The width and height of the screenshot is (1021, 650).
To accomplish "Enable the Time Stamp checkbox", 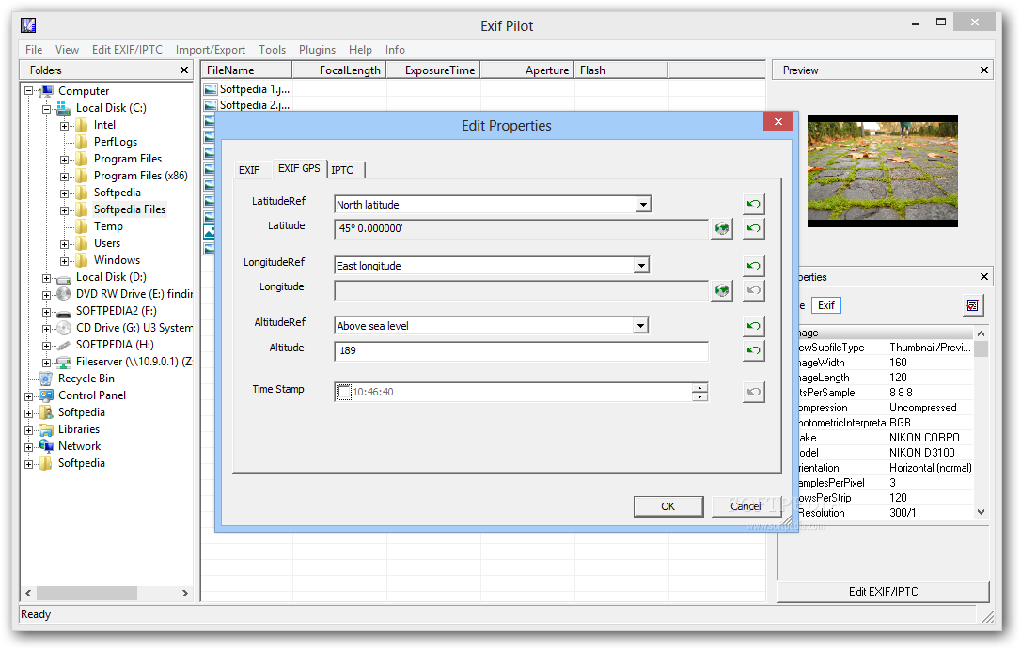I will coord(343,392).
